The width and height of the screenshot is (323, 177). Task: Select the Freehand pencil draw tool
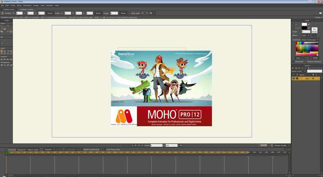coord(2,29)
